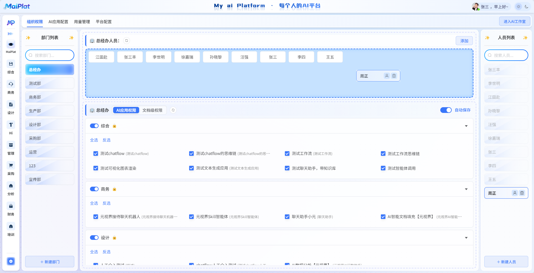Click the lock icon beside 商务
534x273 pixels.
[114, 189]
